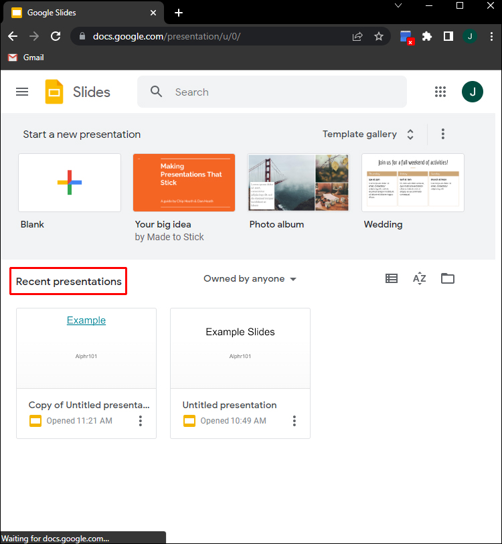Click the Copy of Untitled presenta... title

pyautogui.click(x=89, y=405)
